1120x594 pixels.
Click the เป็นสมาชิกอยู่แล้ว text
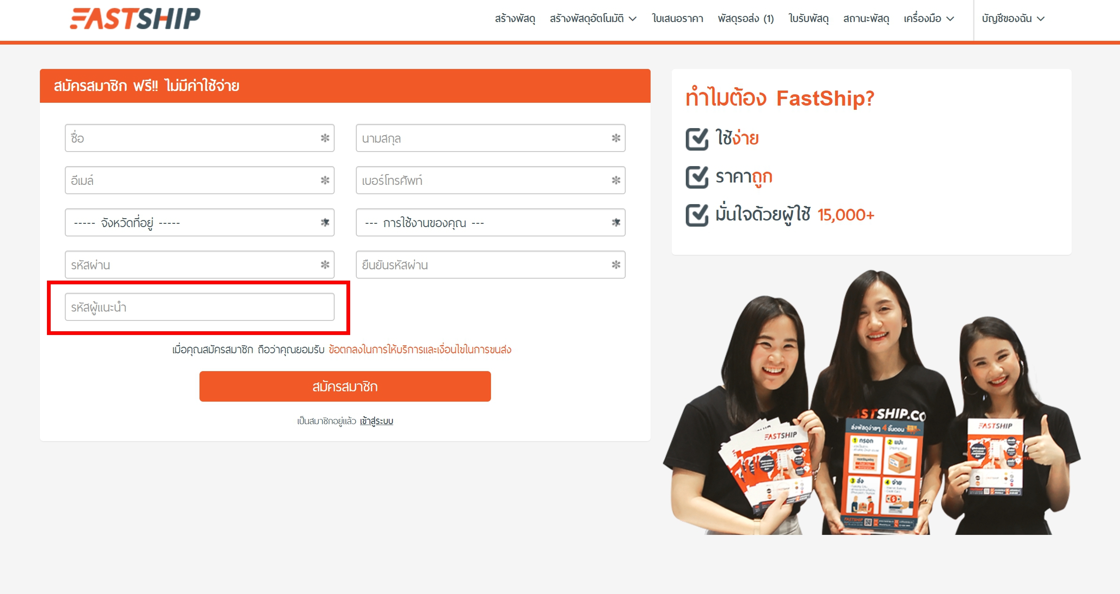[327, 421]
